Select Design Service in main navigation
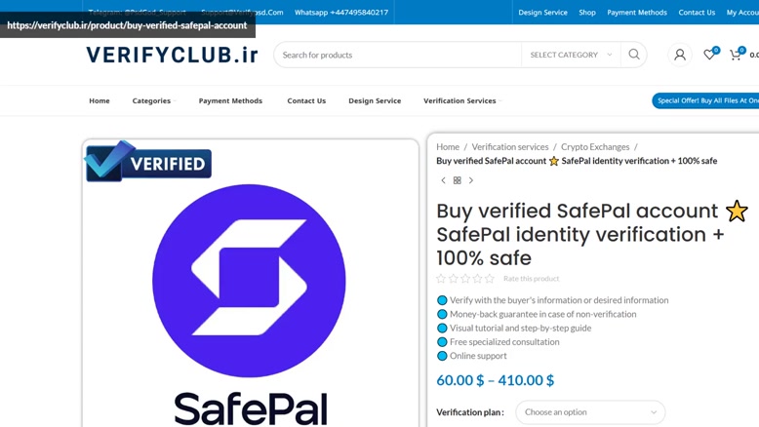The height and width of the screenshot is (427, 759). pos(375,101)
